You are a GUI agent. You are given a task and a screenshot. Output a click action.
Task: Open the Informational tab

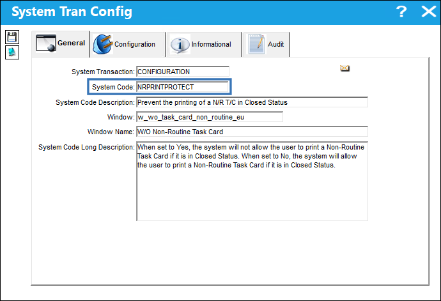point(204,45)
